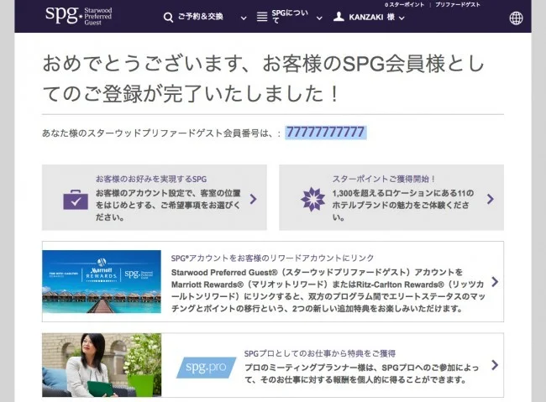
Task: Click the プリファードゲスト status link
Action: (x=462, y=5)
